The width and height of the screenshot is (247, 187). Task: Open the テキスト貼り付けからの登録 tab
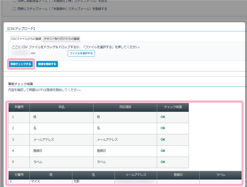(62, 39)
